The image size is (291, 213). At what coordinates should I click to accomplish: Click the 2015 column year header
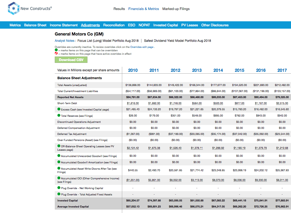pyautogui.click(x=239, y=70)
